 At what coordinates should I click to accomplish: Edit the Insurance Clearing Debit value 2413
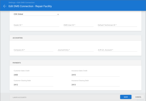96,85
